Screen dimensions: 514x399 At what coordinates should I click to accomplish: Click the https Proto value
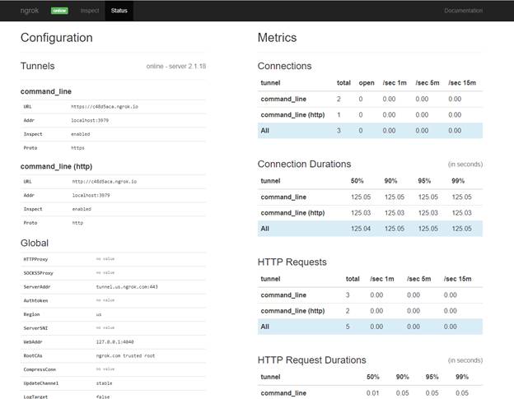coord(77,148)
